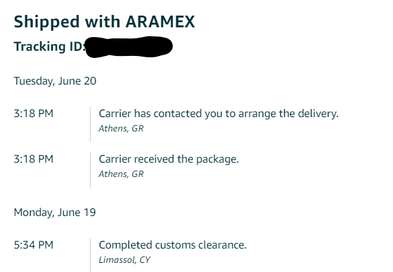Select the 'Carrier received the package.' entry
393x272 pixels.
point(169,159)
